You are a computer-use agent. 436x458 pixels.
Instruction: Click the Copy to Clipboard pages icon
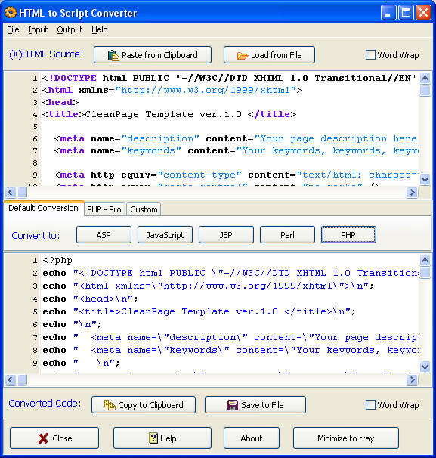pos(110,405)
